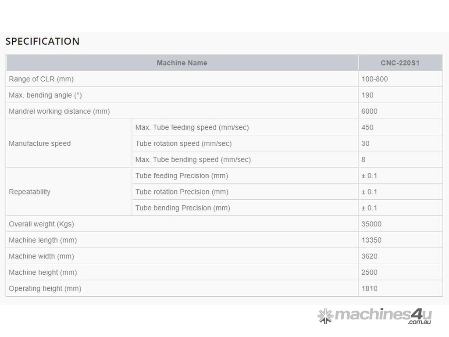This screenshot has height=337, width=449.
Task: Click the 6000 mandrel distance value
Action: click(x=369, y=111)
